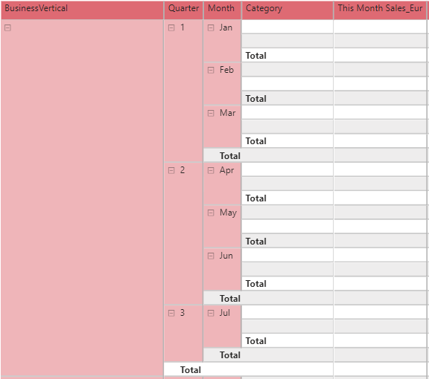Select the Jul Total row label

(x=255, y=341)
